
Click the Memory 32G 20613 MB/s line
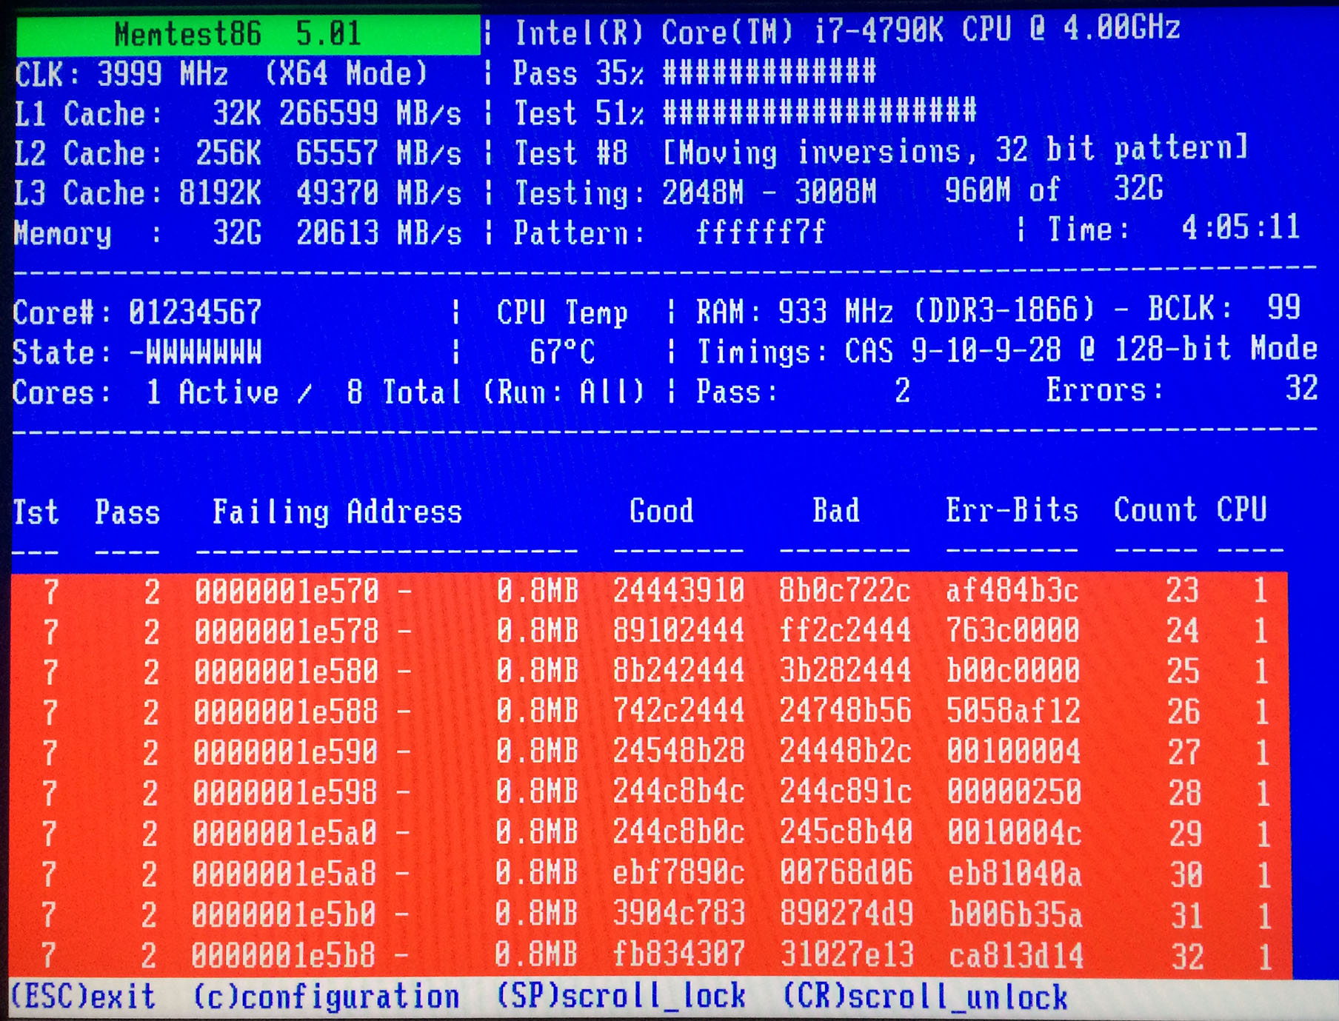238,233
